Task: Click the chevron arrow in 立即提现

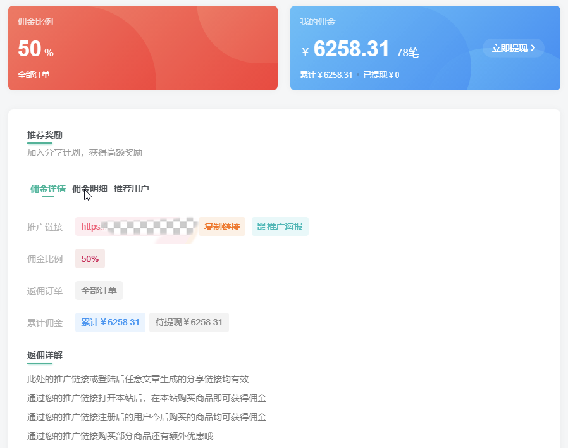Action: 533,48
